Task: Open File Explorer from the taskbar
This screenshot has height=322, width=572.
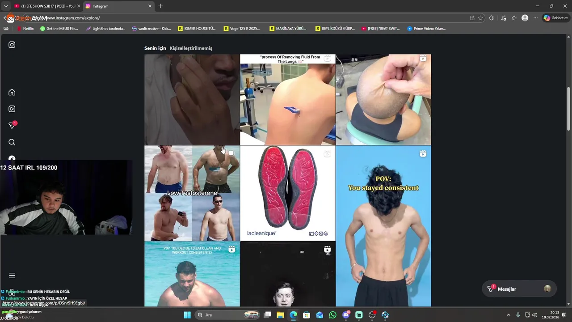Action: coord(280,315)
